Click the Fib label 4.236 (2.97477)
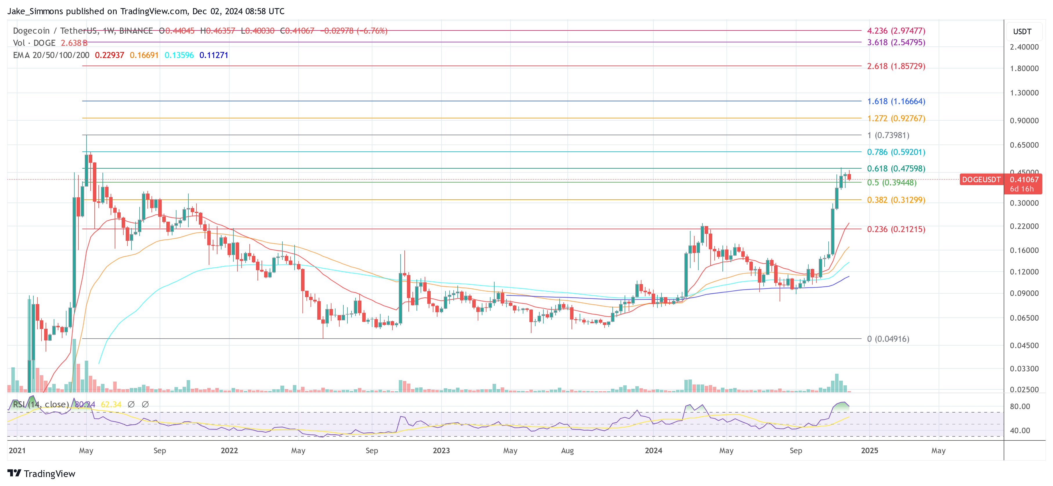The height and width of the screenshot is (486, 1053). pos(896,31)
